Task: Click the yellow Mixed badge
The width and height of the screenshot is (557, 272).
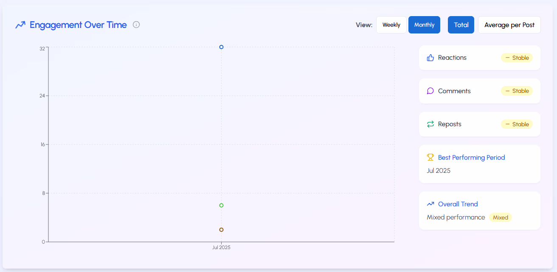Action: 500,217
